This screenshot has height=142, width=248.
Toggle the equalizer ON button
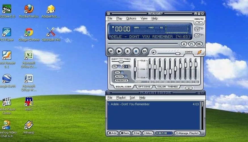[x=117, y=72]
